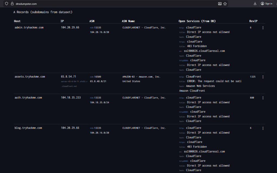Screen dimensions: 277x173
Task: Click the Sign in button
Action: (x=266, y=4)
